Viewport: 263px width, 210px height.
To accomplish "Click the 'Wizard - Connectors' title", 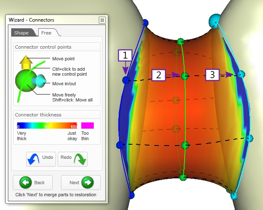I will coord(32,20).
